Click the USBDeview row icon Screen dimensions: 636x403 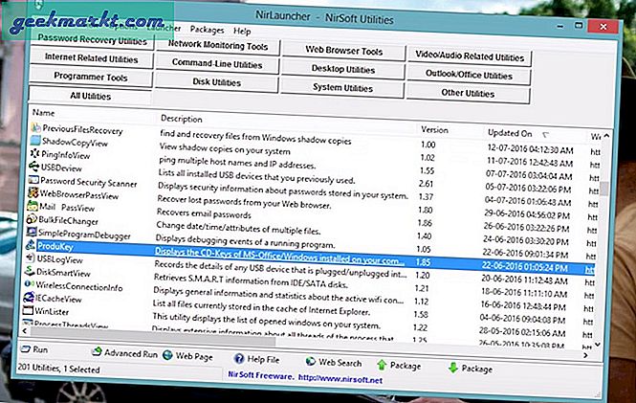tap(34, 167)
